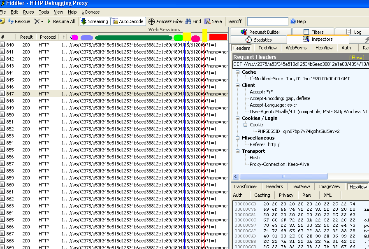Collapse the Cookie tree node
Screen dimensions: 369x249
(245, 125)
